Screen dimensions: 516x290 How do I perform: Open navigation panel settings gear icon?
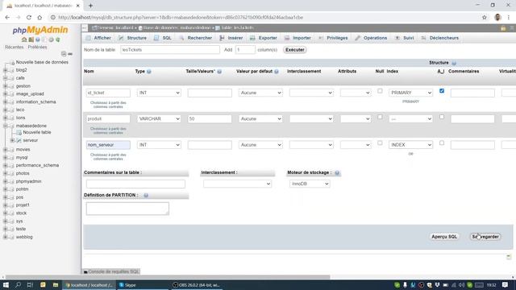tap(51, 39)
